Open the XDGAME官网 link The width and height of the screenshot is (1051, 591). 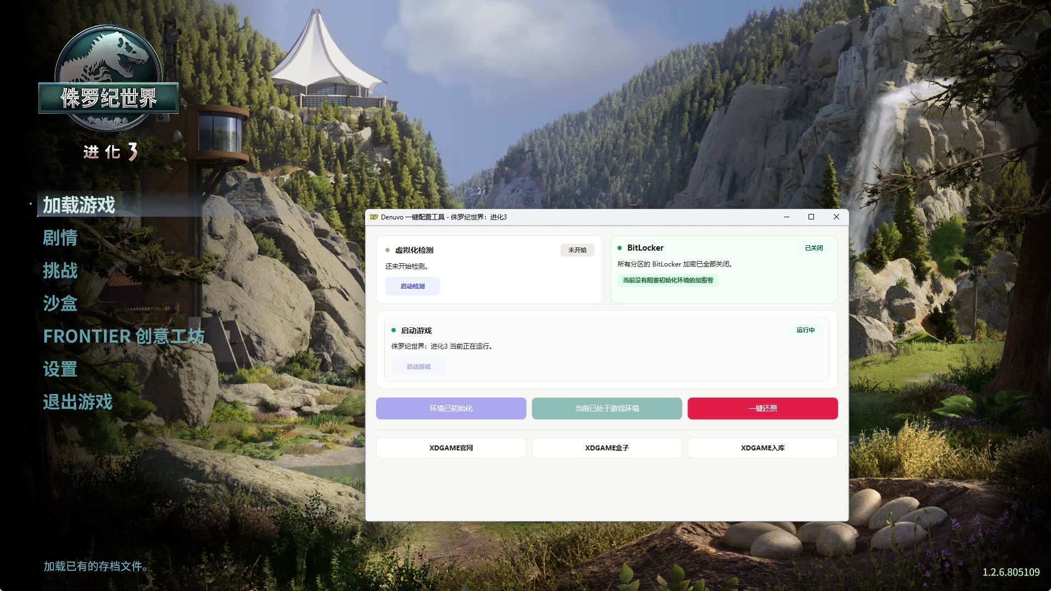coord(451,448)
